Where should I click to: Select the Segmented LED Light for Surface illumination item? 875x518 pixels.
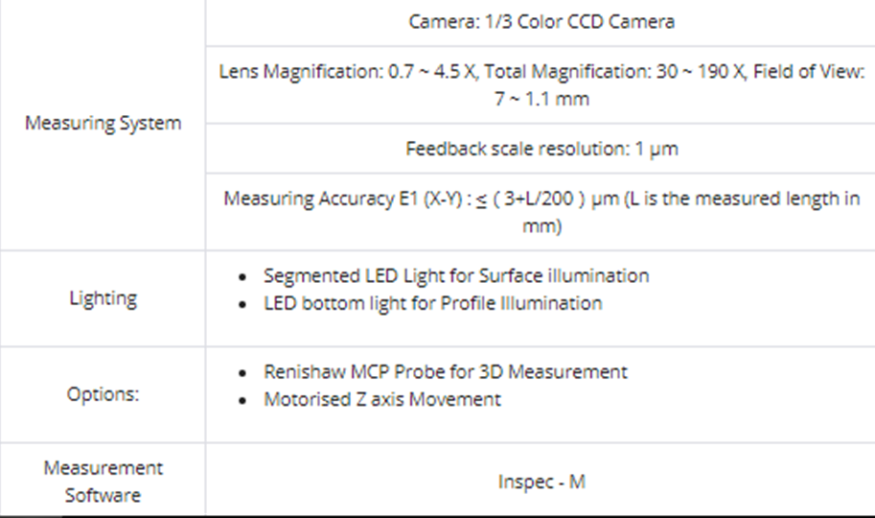[x=456, y=276]
